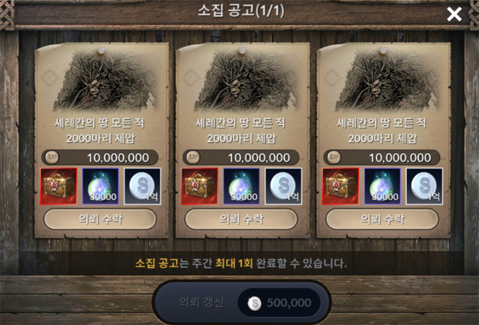Refresh requests with the 의뢰 갱신 button
The image size is (479, 325).
(242, 302)
